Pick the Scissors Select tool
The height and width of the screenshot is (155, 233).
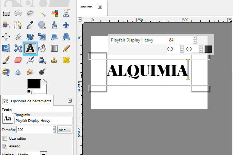[x=66, y=13]
